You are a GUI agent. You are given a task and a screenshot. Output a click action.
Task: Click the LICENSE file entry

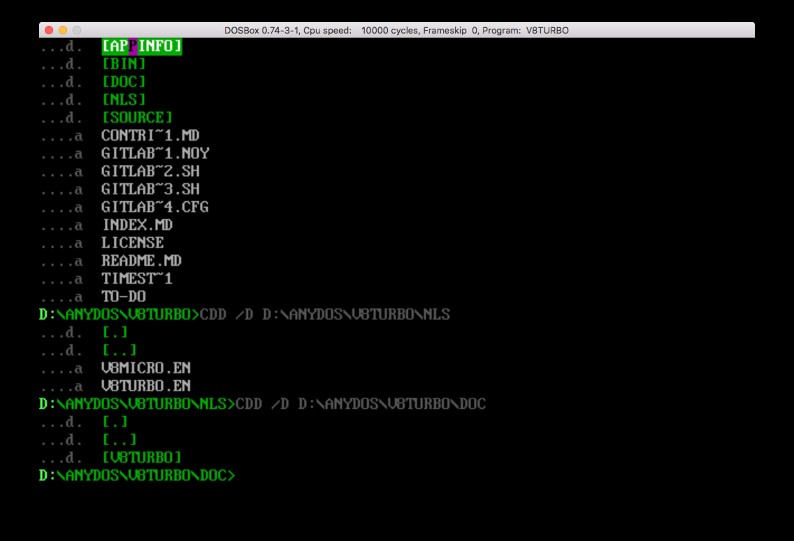(x=133, y=243)
